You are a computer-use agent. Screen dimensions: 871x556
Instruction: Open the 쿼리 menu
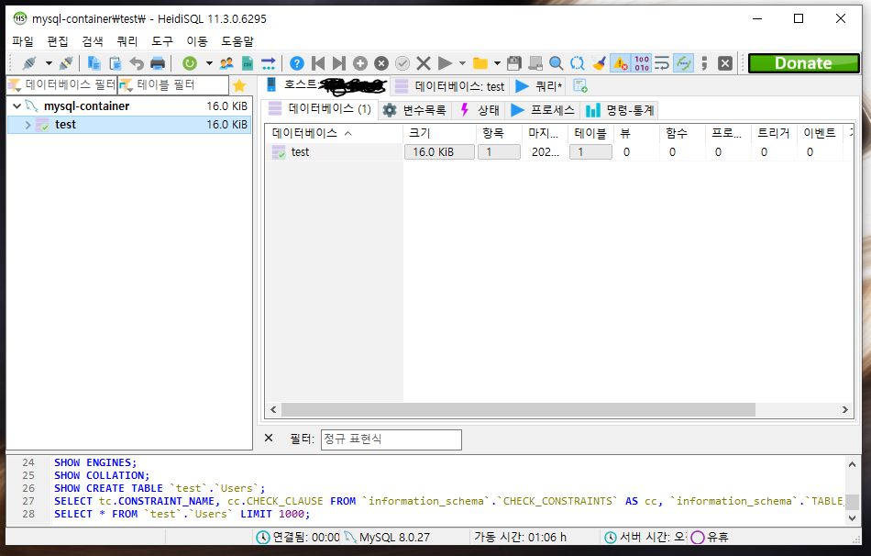127,41
